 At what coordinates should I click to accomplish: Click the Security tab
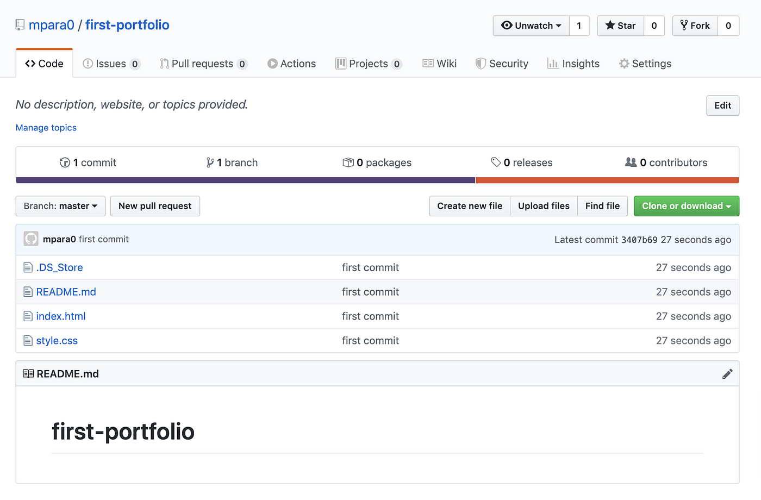click(x=502, y=64)
